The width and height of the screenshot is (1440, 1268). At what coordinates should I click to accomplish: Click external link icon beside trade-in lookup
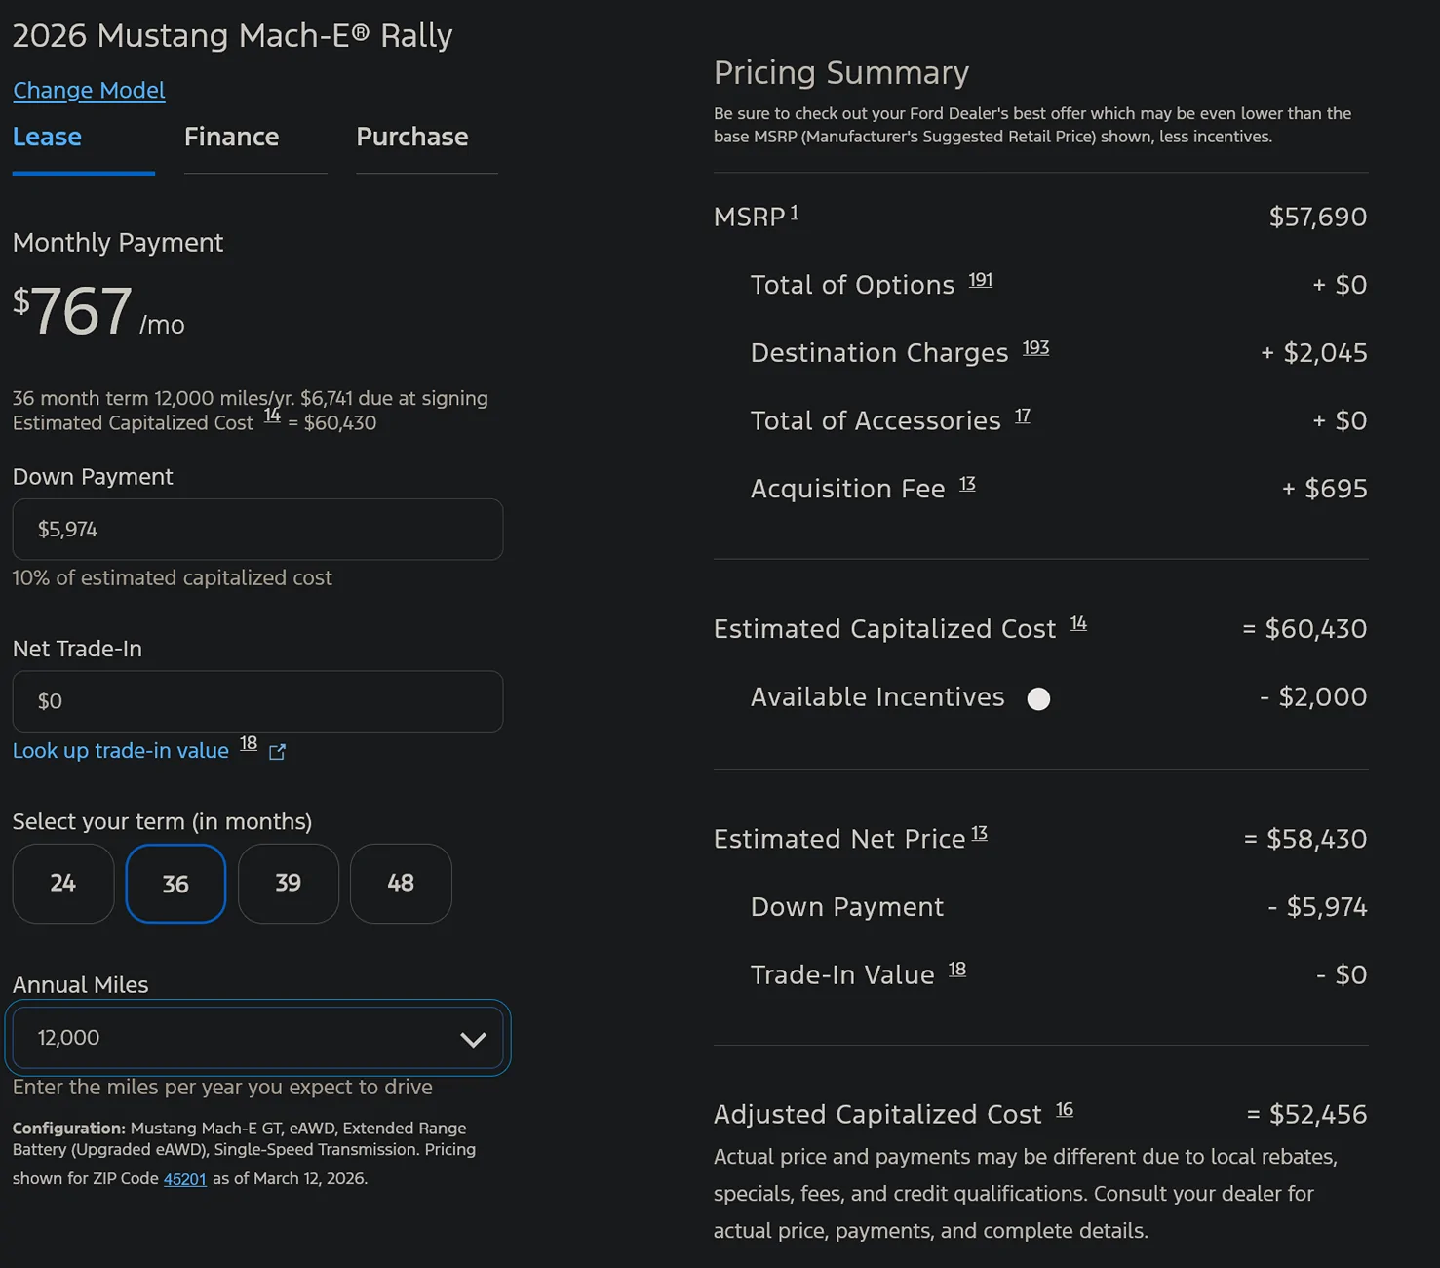(x=277, y=752)
